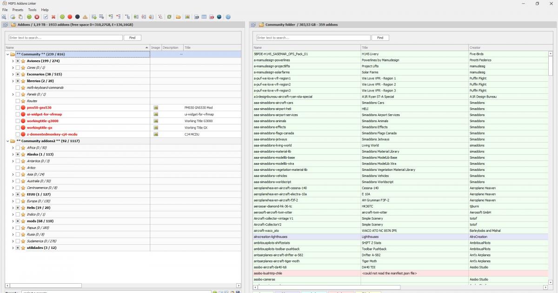Click the image icon beside pms50-gns530
Viewport: 558px width, 293px height.
click(x=156, y=108)
